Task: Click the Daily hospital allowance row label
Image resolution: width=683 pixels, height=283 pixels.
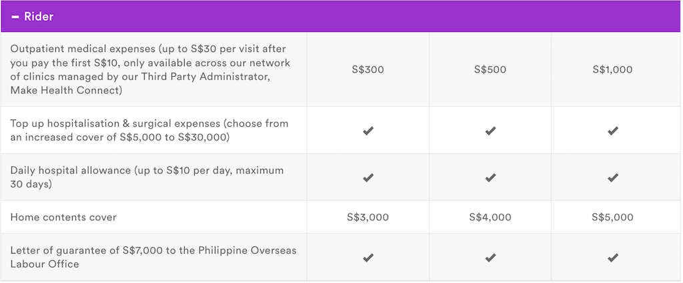Action: 147,177
